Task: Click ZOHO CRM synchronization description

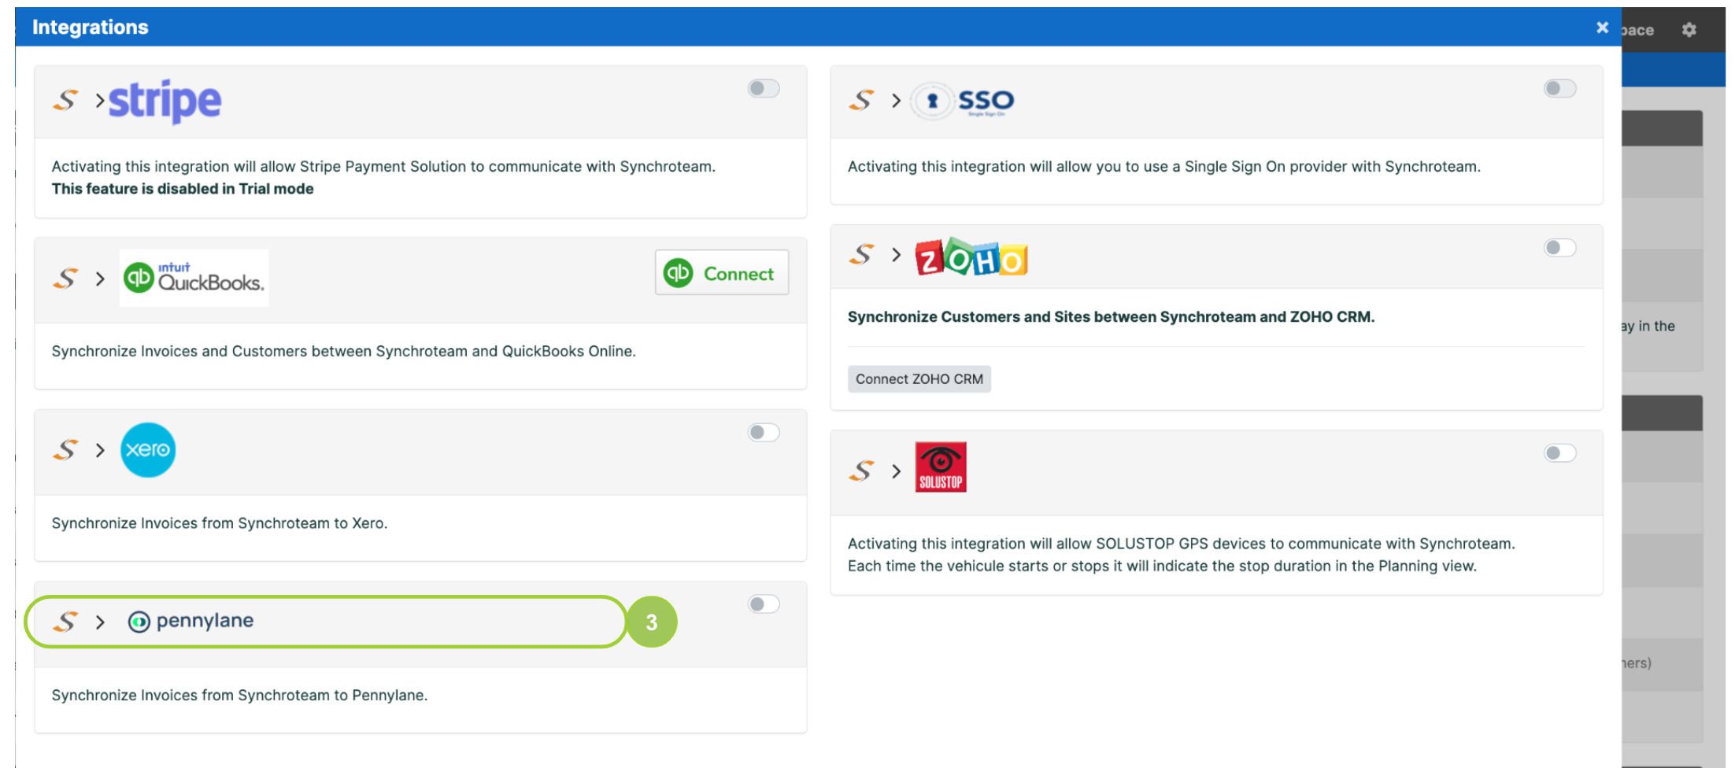Action: [x=1112, y=317]
